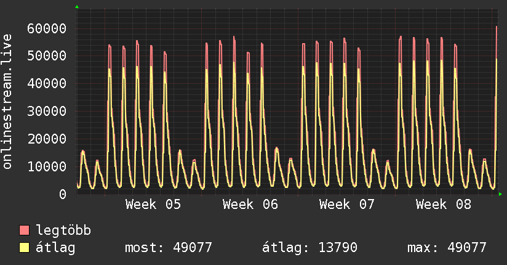This screenshot has width=507, height=265.
Task: Click the Week 07 axis label
Action: click(x=346, y=205)
